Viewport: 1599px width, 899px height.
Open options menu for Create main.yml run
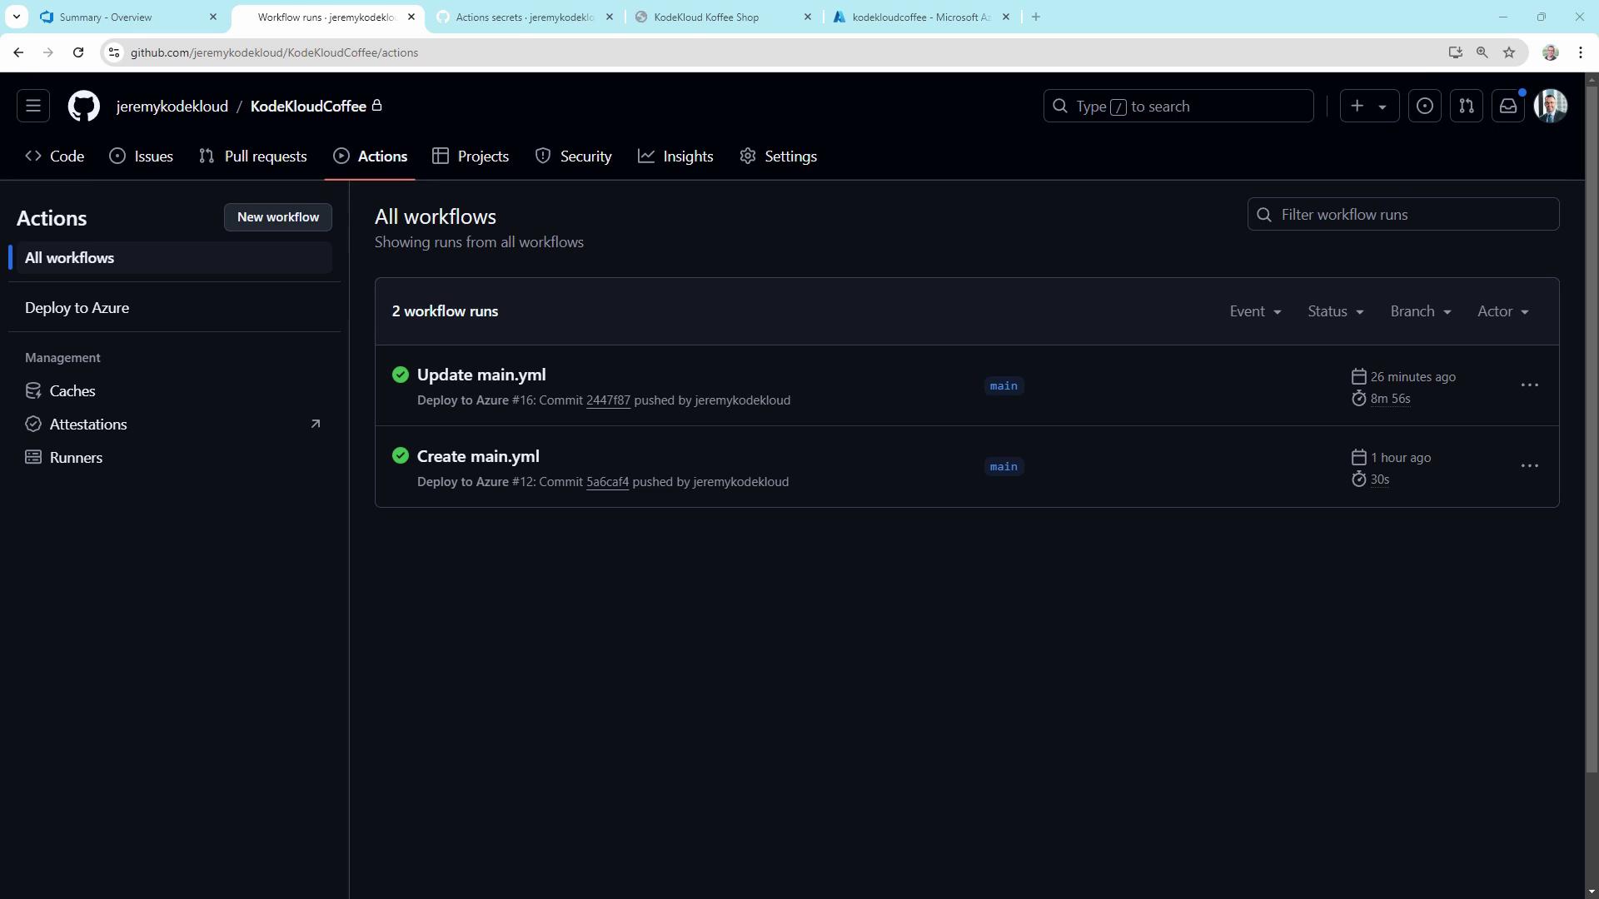[1530, 466]
